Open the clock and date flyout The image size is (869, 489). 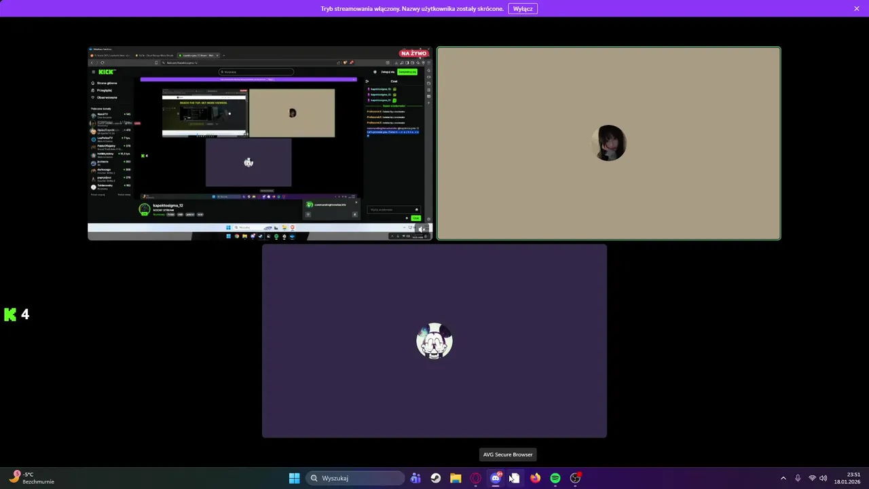pyautogui.click(x=847, y=478)
